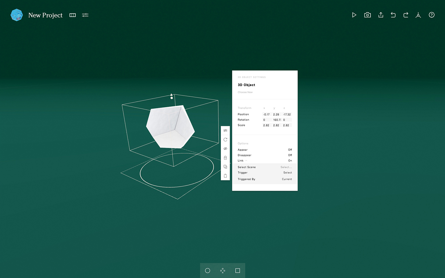The image size is (445, 278).
Task: Select the square shape tool in bottom bar
Action: tap(238, 270)
